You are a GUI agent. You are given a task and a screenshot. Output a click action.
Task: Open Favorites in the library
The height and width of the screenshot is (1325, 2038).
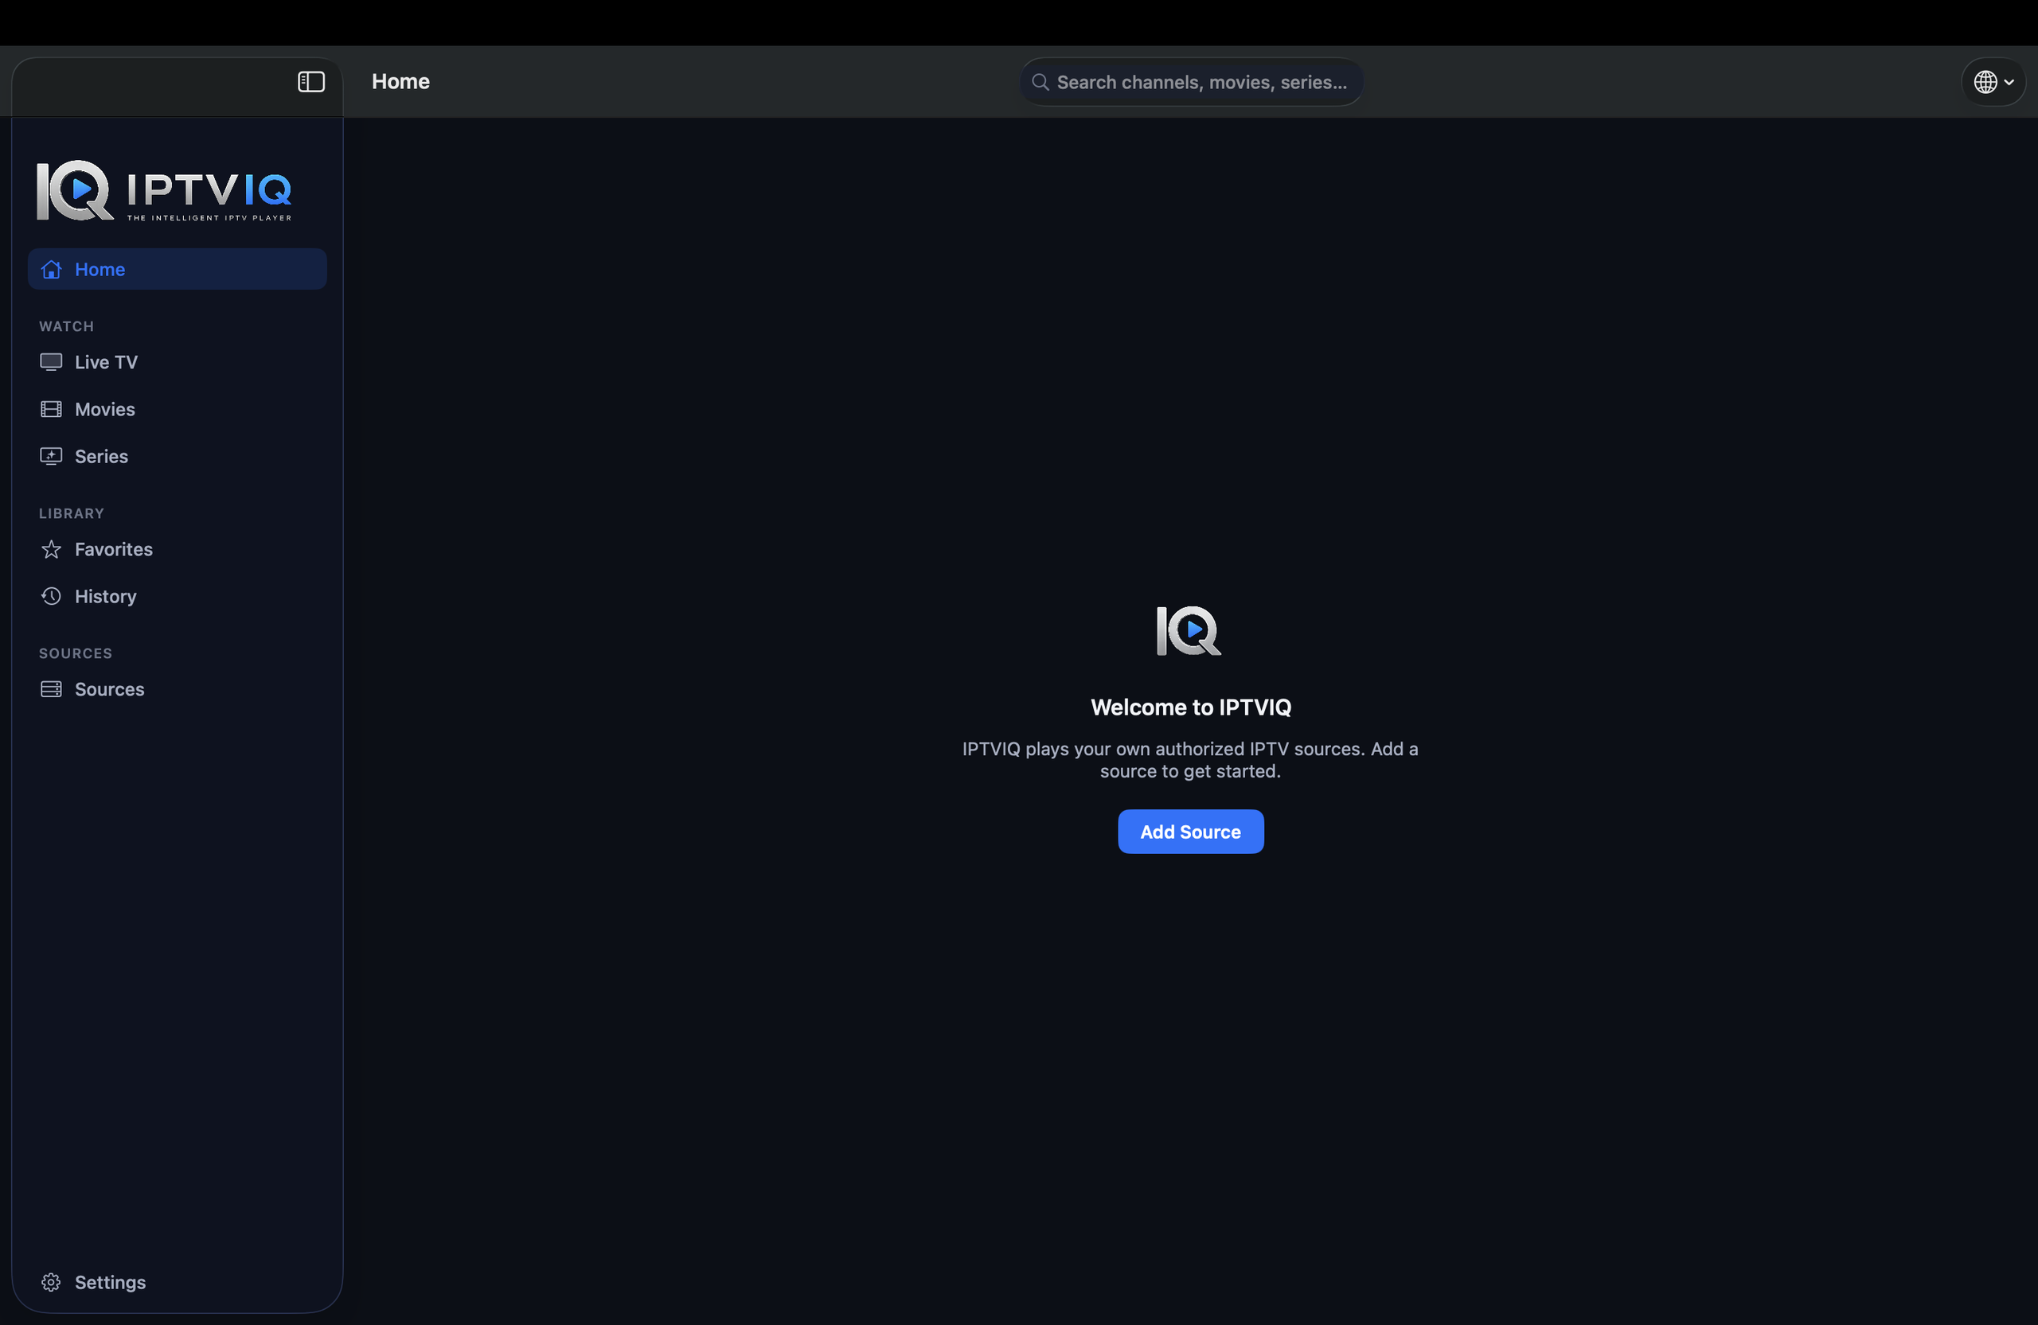[x=178, y=550]
